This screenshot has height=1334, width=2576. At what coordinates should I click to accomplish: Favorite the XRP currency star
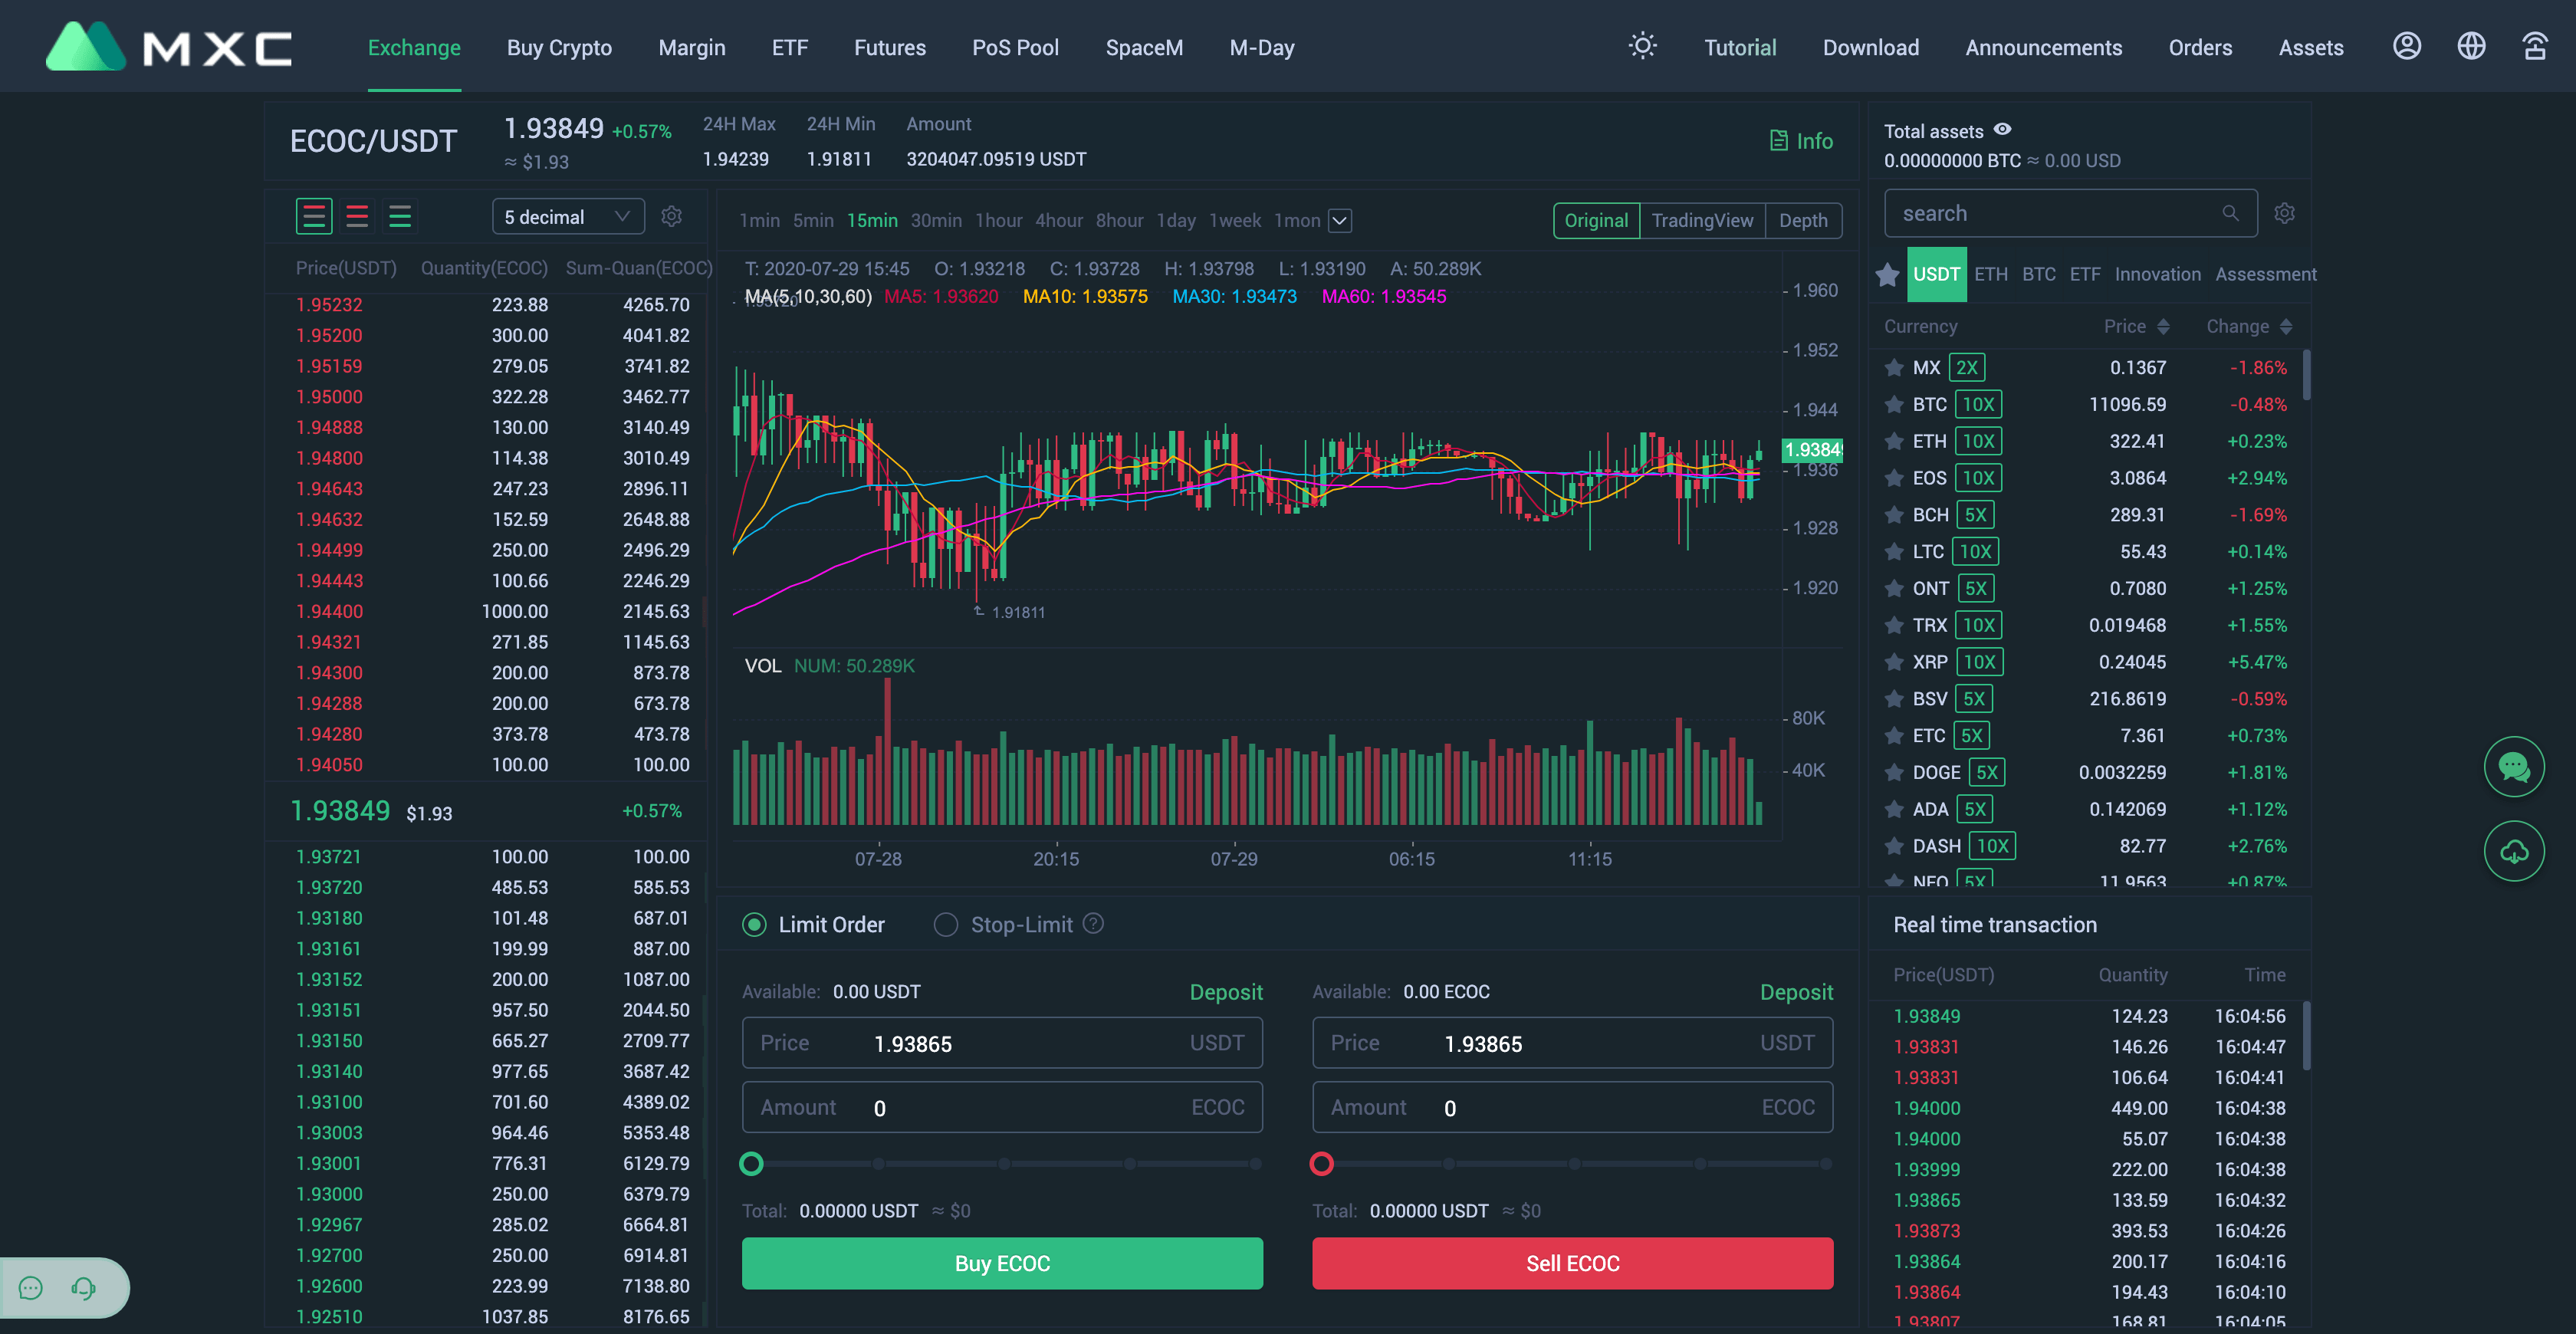coord(1893,662)
